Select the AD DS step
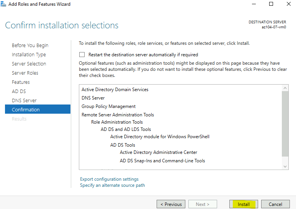Viewport: 296px width, 209px height. click(19, 91)
